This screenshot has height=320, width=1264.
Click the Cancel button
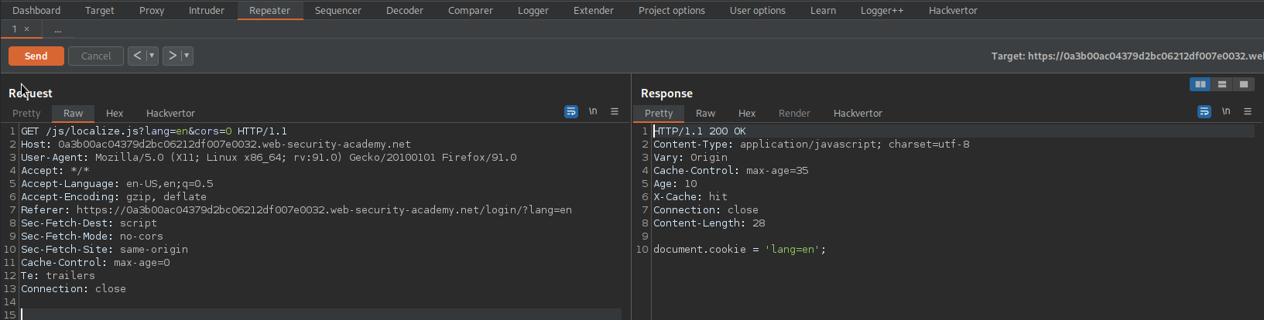tap(96, 56)
